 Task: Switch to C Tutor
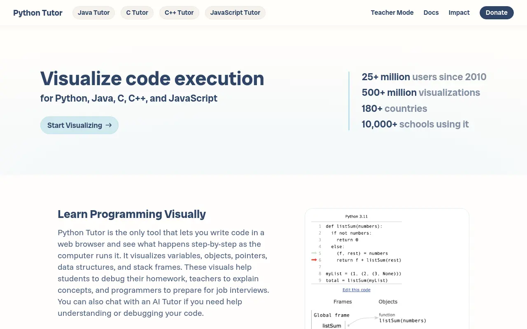click(x=137, y=13)
